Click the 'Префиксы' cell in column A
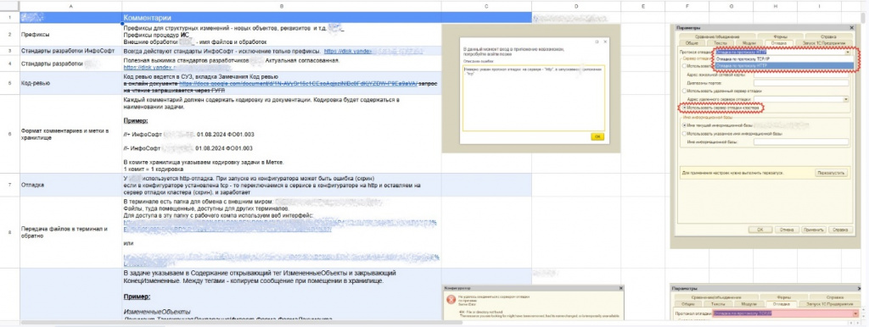 (71, 34)
